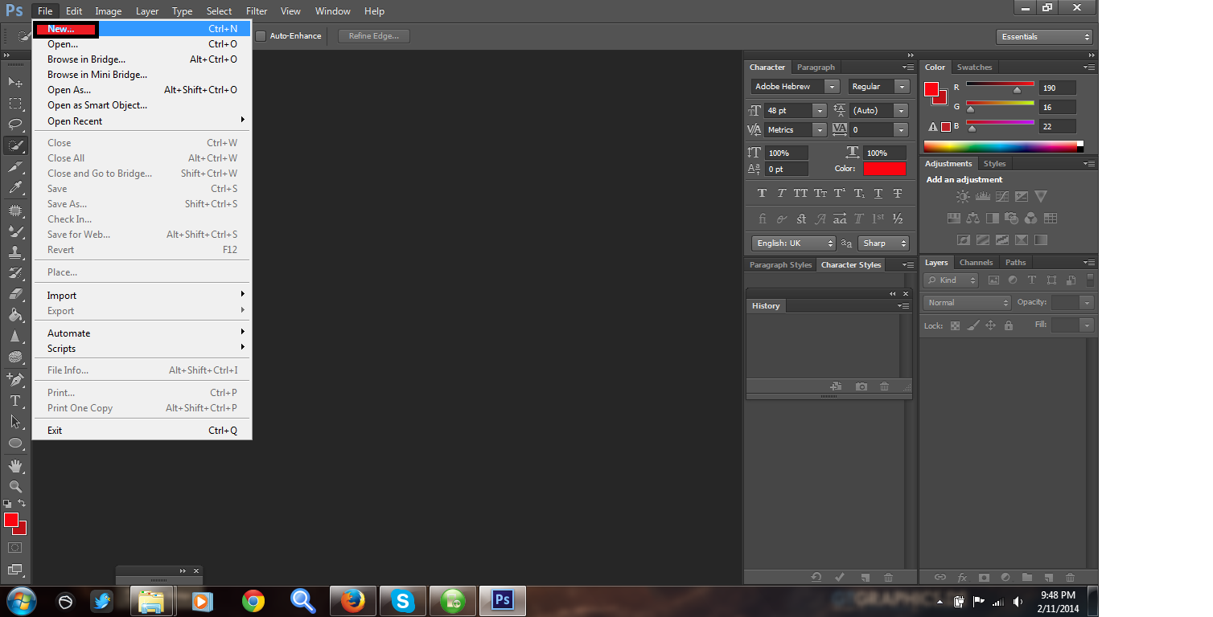Enable the Auto-Enhance checkbox
The image size is (1213, 617).
click(x=261, y=35)
